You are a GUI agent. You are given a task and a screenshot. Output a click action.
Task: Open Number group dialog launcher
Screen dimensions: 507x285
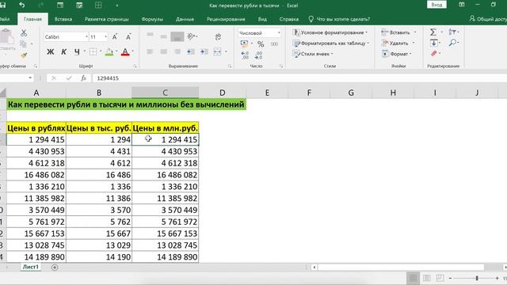pyautogui.click(x=281, y=66)
